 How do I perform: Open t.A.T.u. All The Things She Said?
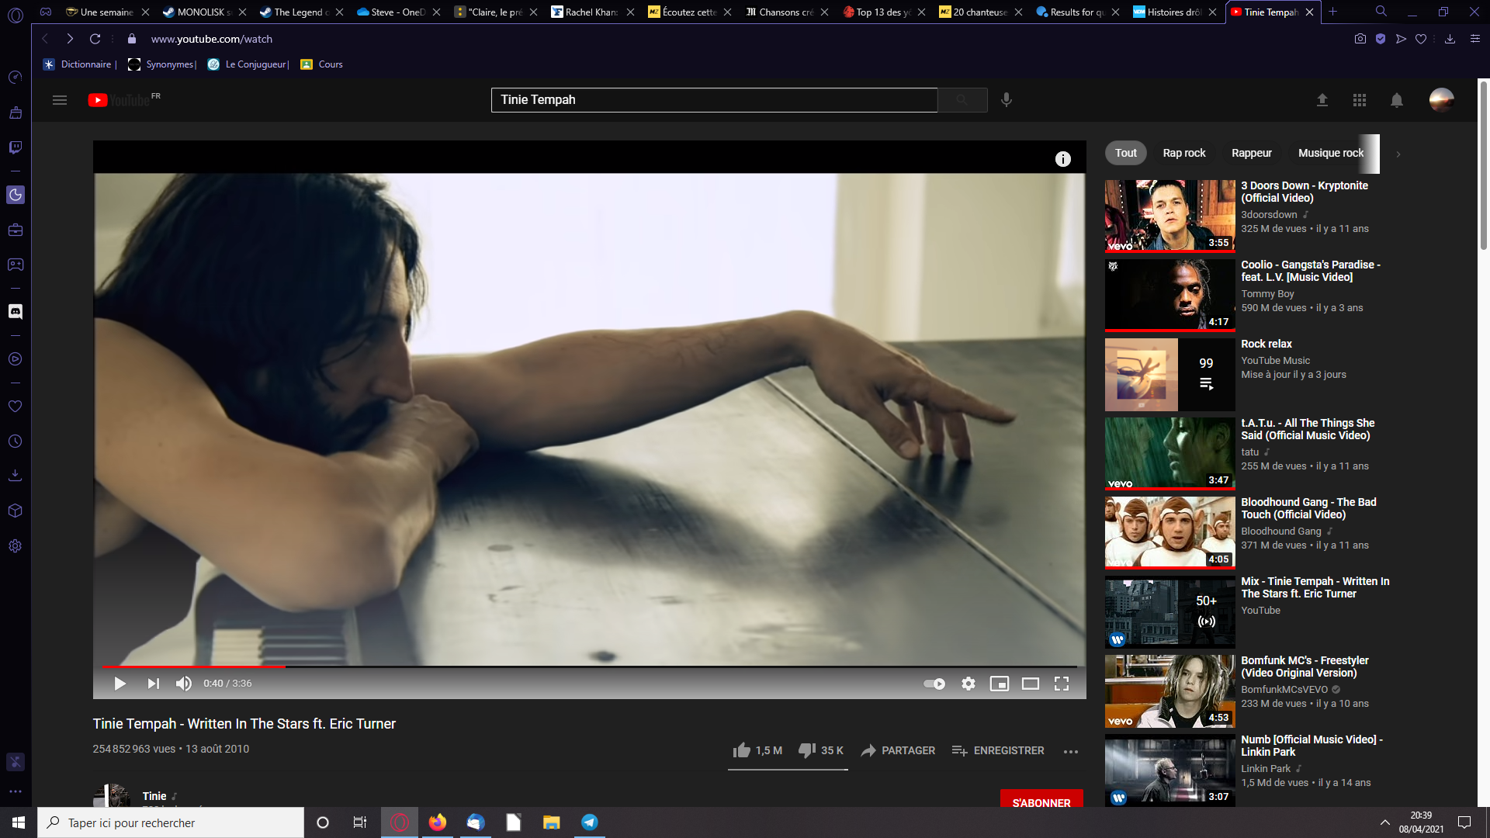point(1308,429)
